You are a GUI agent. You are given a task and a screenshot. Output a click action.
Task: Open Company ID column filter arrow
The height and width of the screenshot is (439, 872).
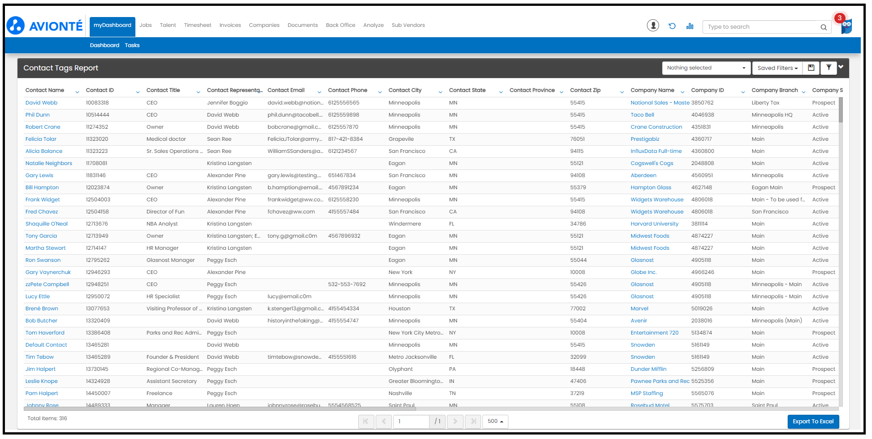(743, 92)
